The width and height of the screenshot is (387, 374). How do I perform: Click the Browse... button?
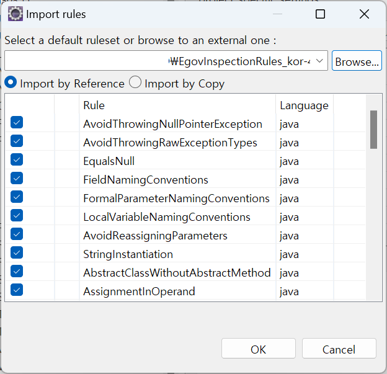(x=357, y=61)
